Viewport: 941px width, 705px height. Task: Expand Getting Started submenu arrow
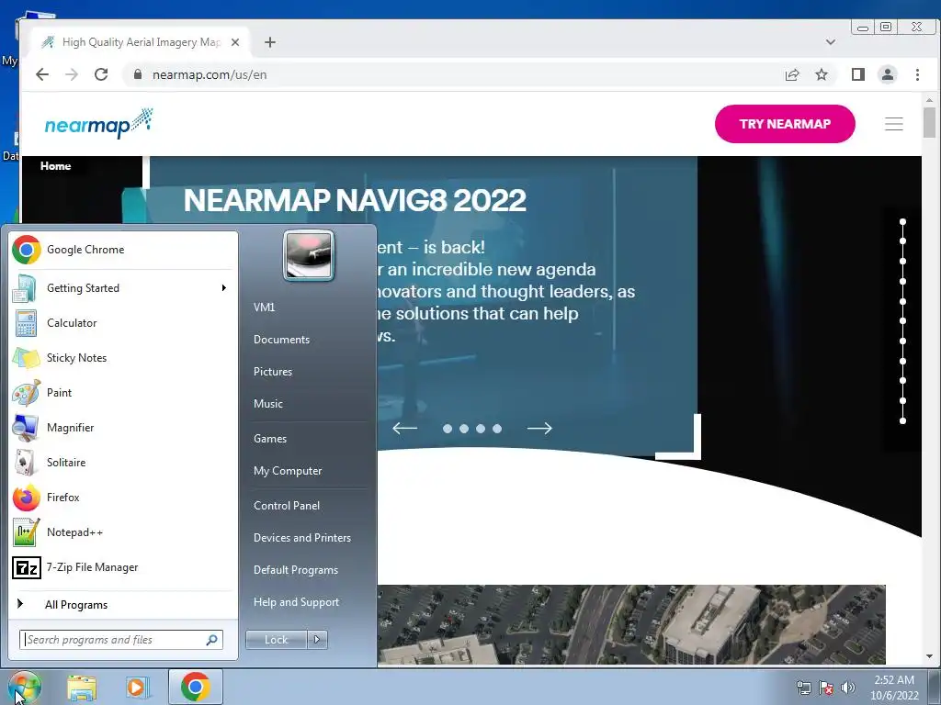224,288
